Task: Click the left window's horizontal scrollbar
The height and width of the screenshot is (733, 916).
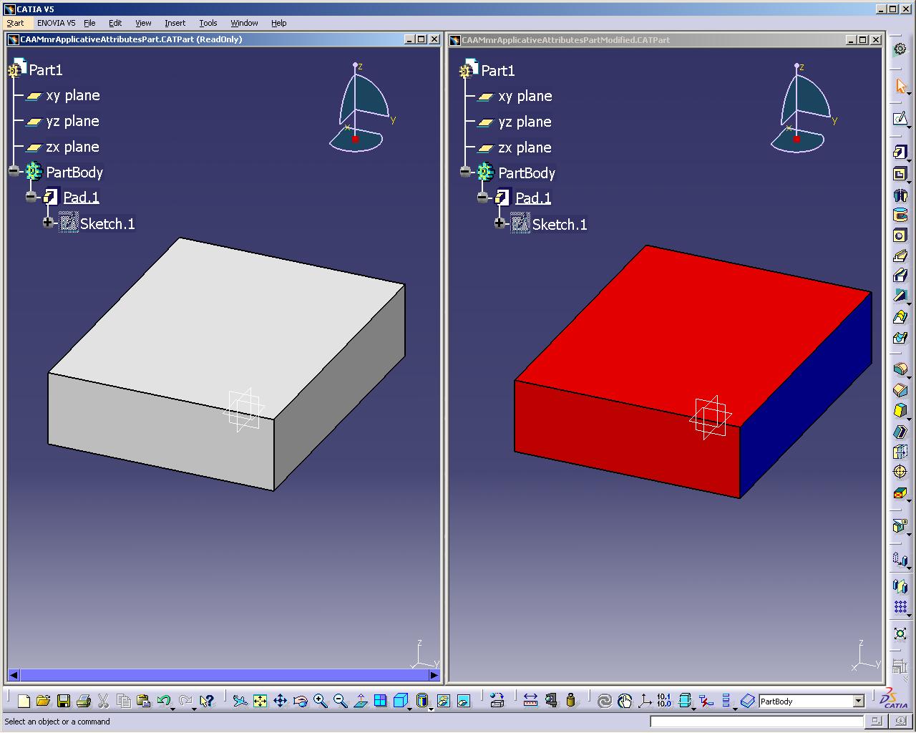Action: tap(223, 675)
